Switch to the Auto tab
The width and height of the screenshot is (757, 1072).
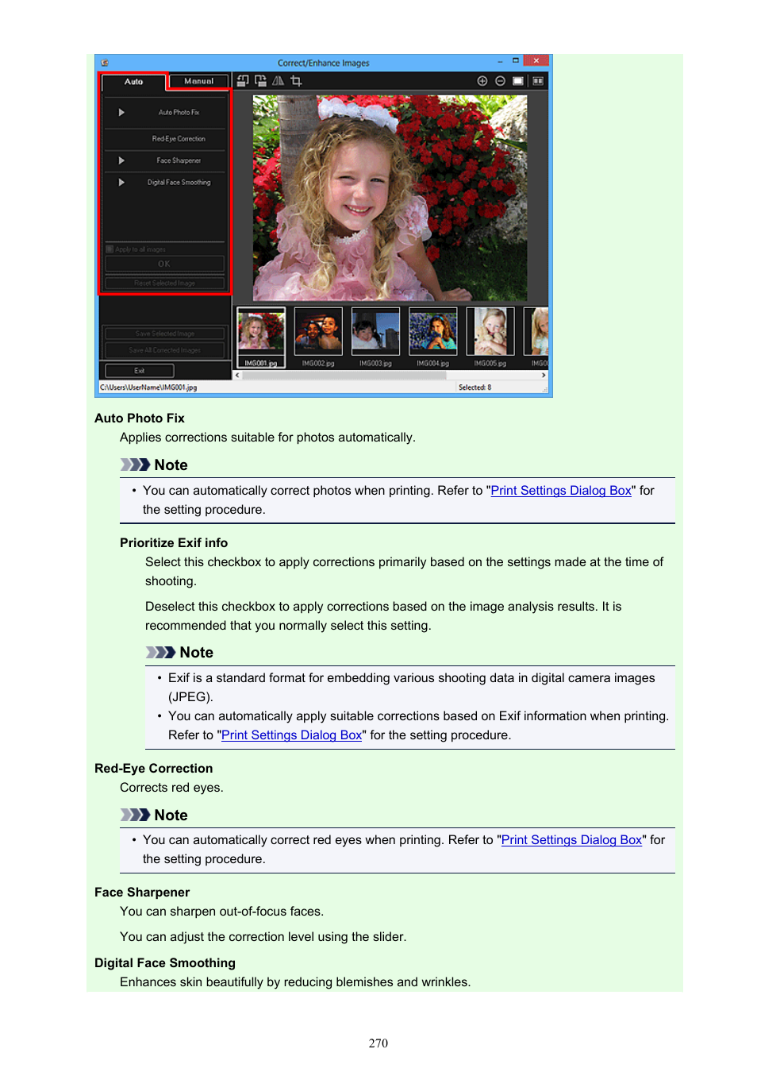(133, 82)
